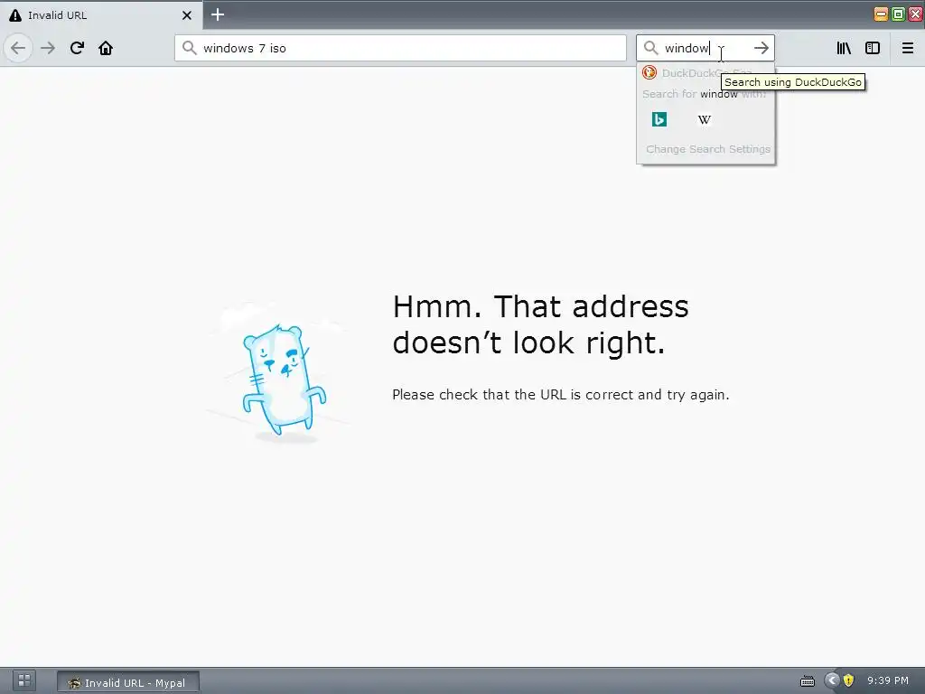Open the keyboard tray icon
Image resolution: width=925 pixels, height=694 pixels.
pos(807,681)
